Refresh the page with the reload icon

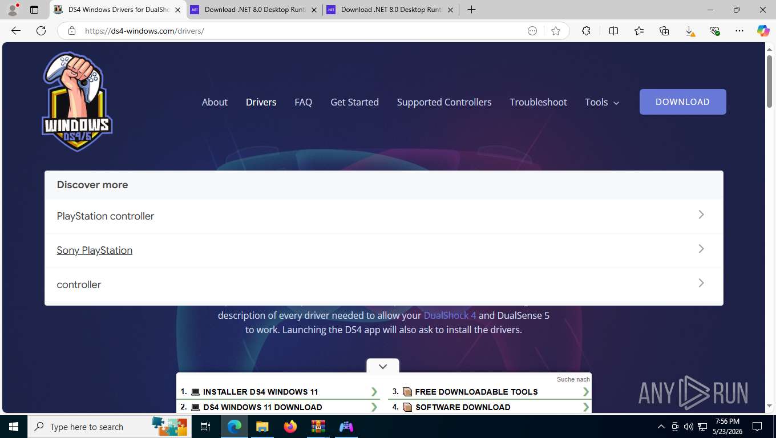tap(41, 31)
